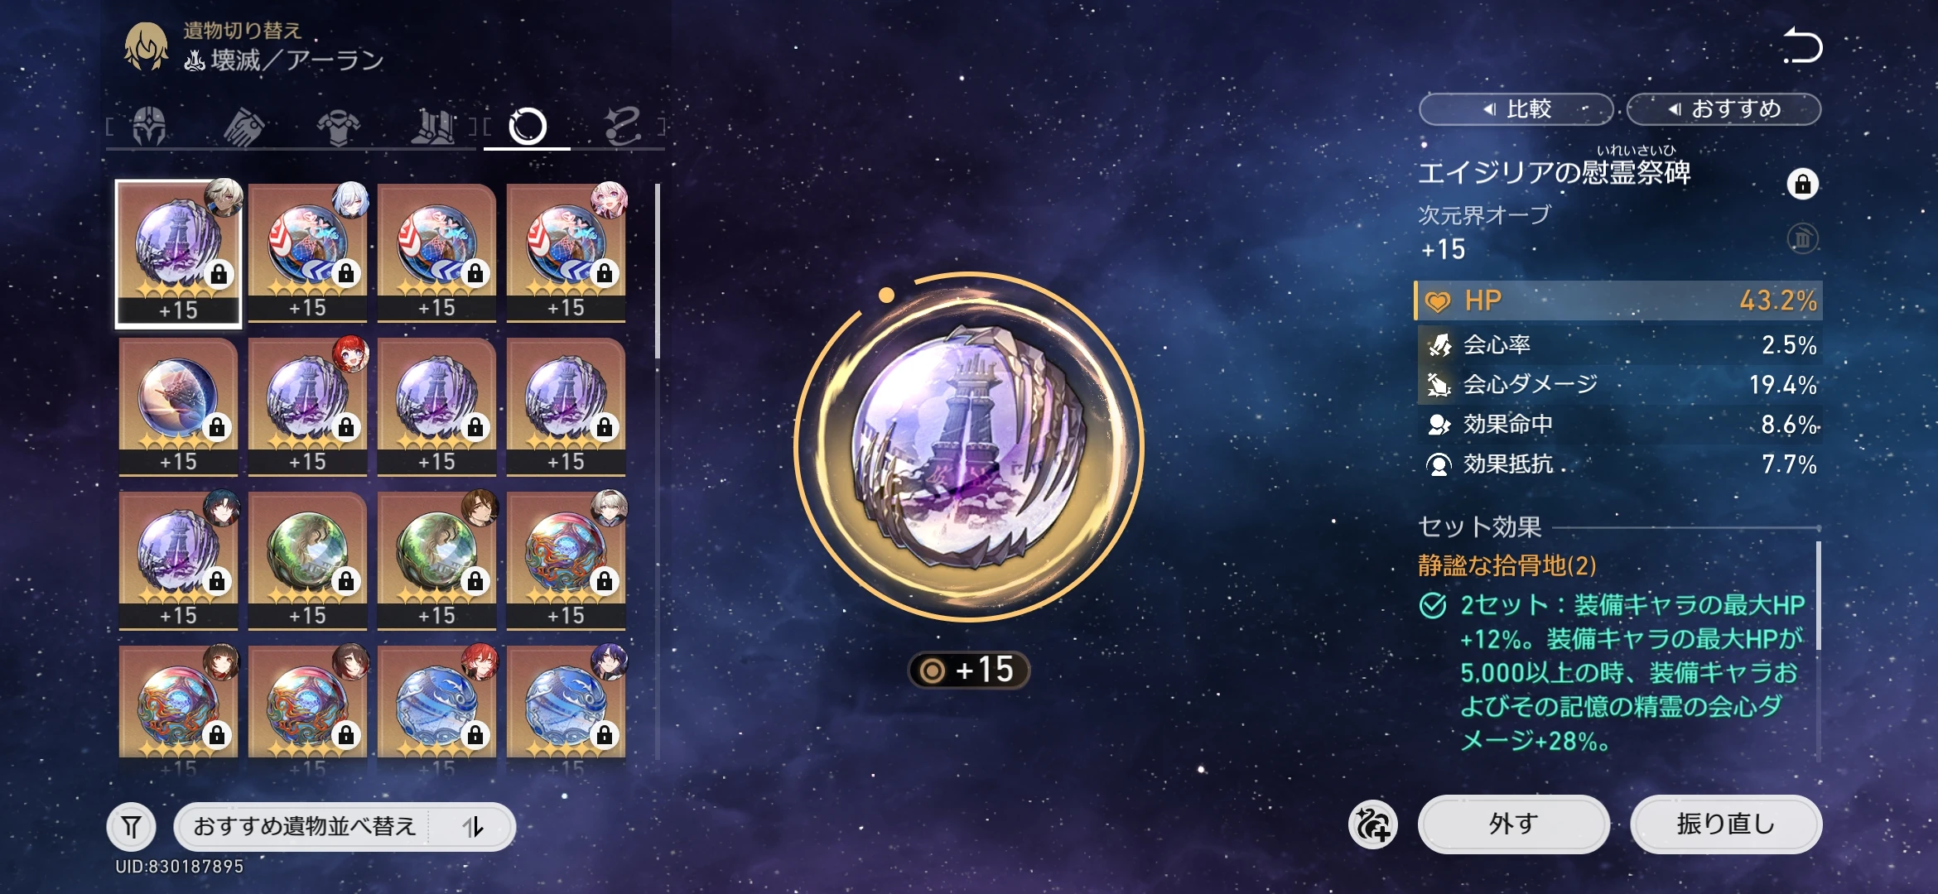Click the 外す unequip button
The height and width of the screenshot is (894, 1938).
(x=1514, y=824)
